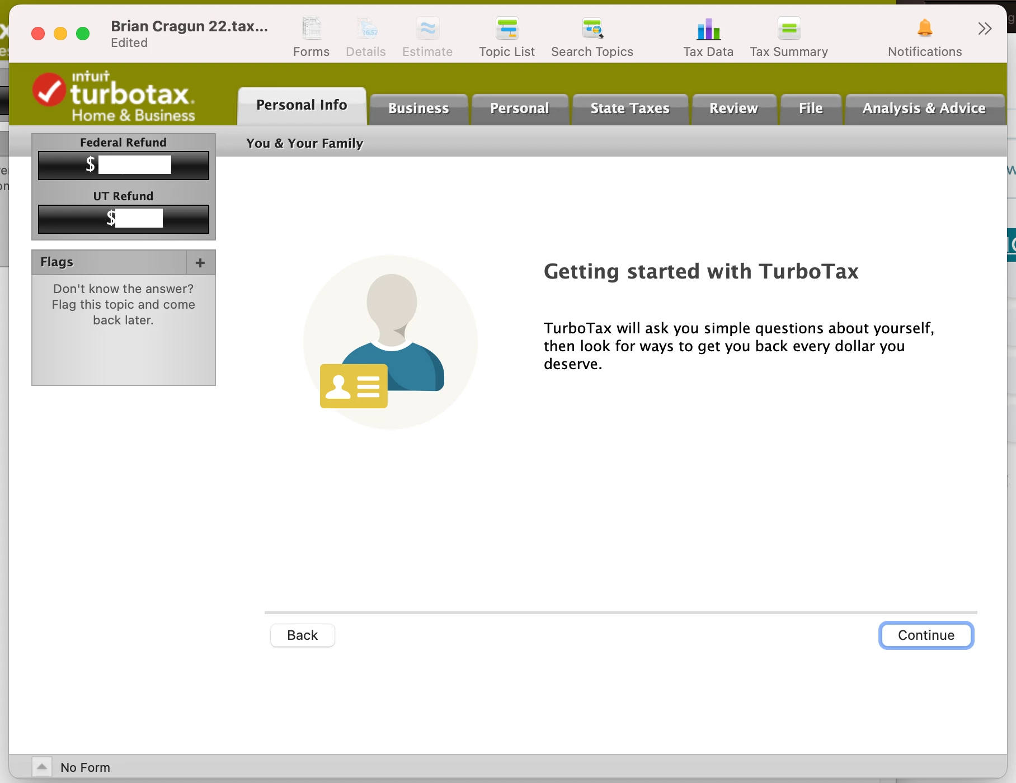Minimize the TurboTax window
Screen dimensions: 1016x783
[60, 34]
